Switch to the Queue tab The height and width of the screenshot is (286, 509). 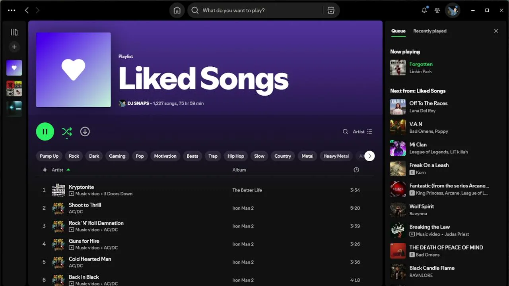(x=398, y=31)
